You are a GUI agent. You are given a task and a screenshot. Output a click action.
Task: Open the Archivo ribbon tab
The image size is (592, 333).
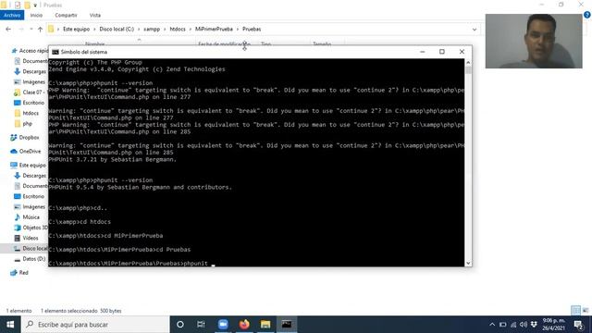point(12,15)
